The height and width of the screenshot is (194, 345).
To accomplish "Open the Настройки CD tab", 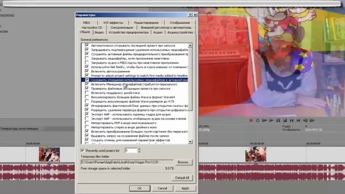I will click(x=92, y=27).
